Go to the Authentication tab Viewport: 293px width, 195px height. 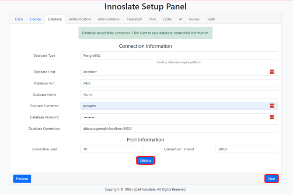point(80,19)
